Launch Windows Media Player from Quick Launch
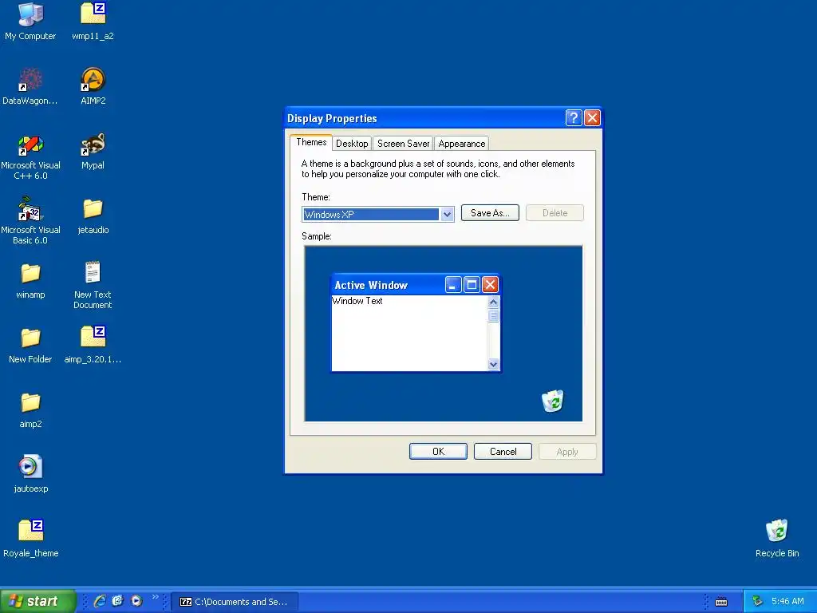Viewport: 817px width, 613px height. (136, 601)
